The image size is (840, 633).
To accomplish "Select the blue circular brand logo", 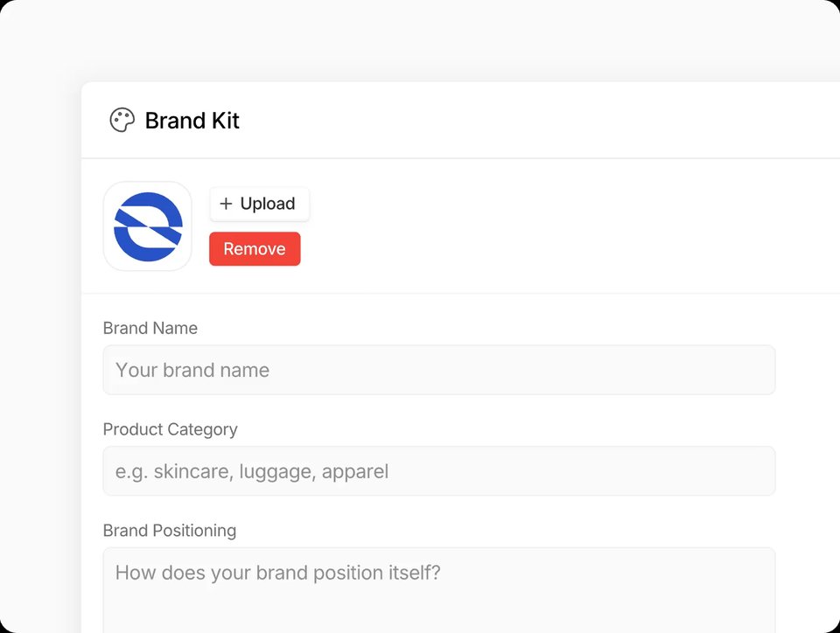I will [148, 226].
